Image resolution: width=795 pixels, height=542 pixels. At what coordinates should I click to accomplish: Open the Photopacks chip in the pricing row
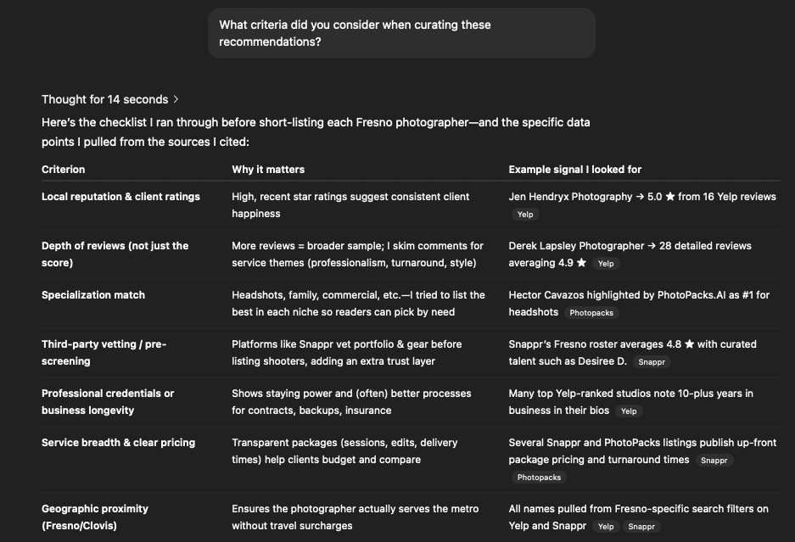click(x=539, y=478)
